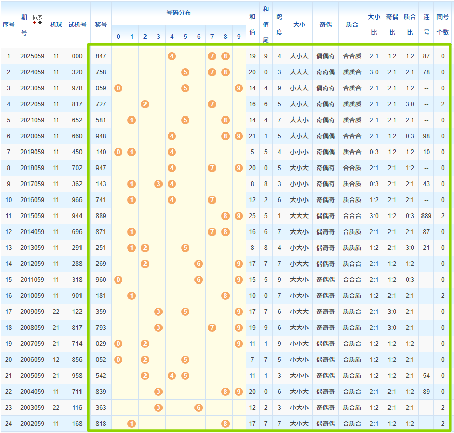This screenshot has width=454, height=433.
Task: Click the prize number 960 cell
Action: pyautogui.click(x=101, y=280)
